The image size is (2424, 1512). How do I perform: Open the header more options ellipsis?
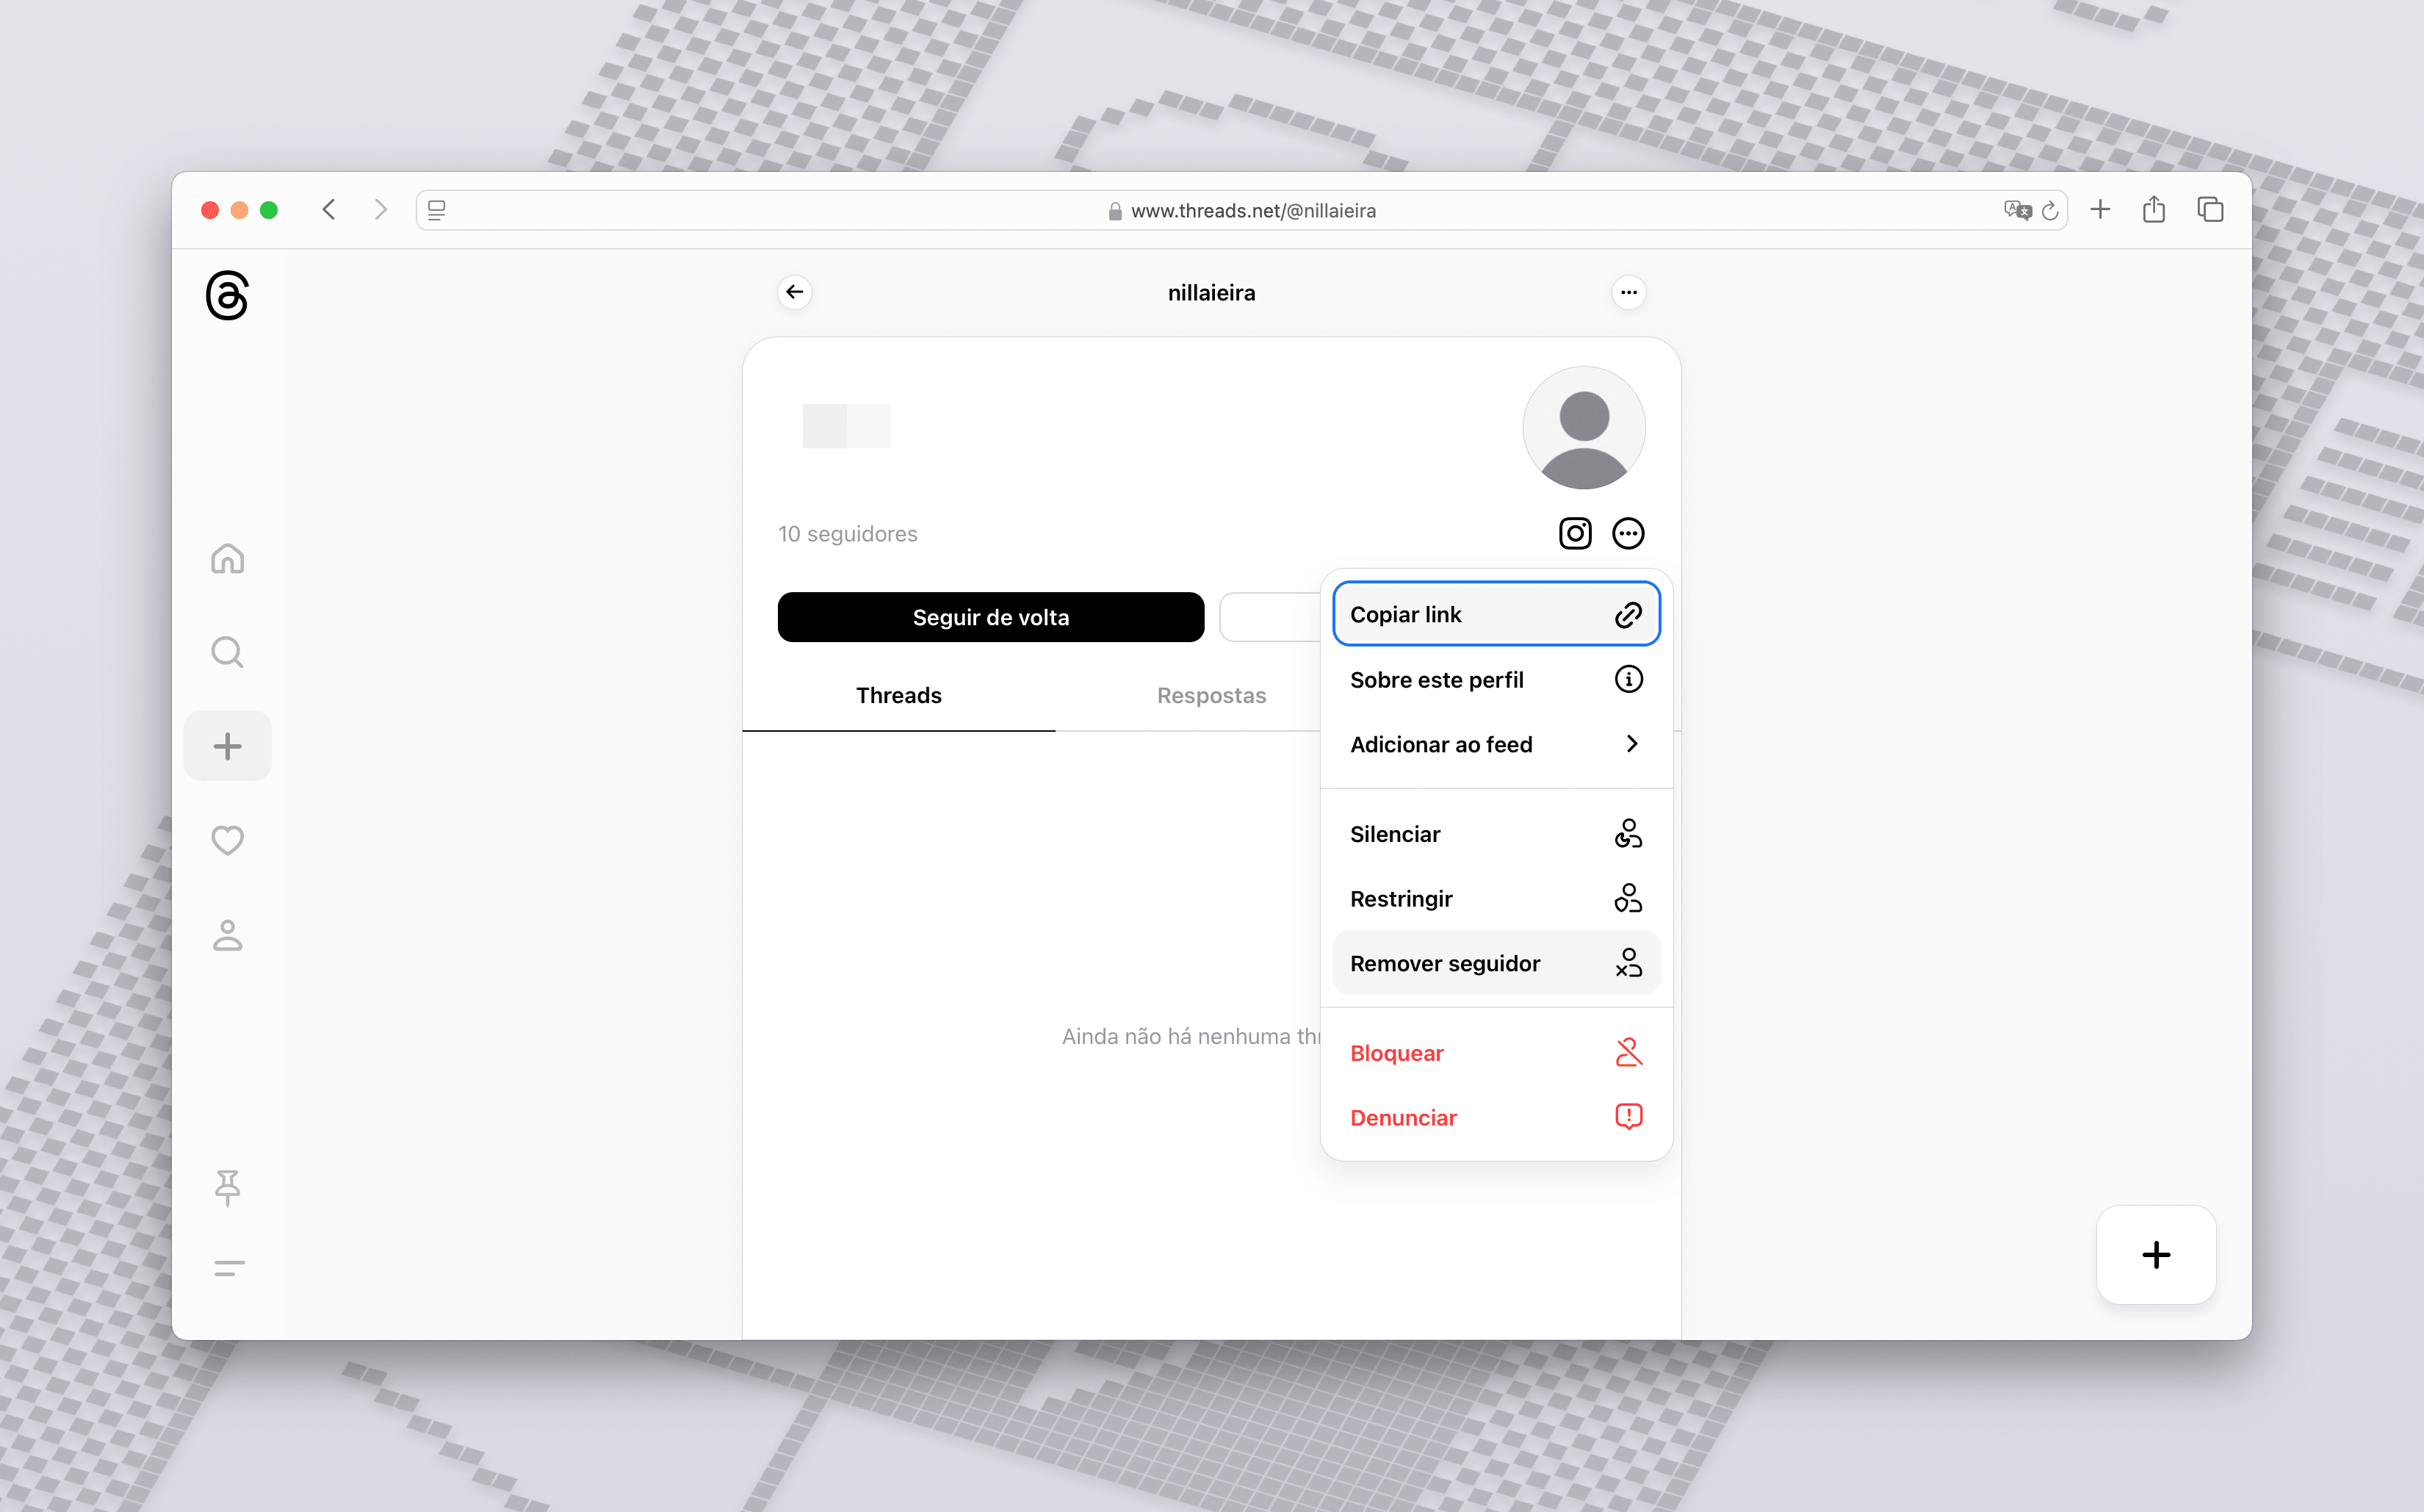[x=1628, y=292]
